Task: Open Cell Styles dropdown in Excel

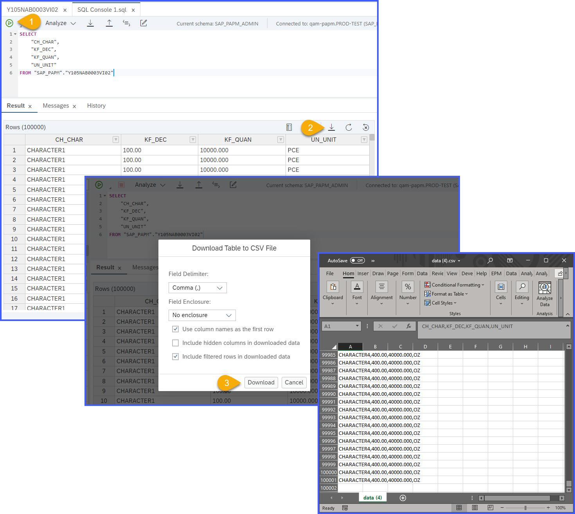Action: click(441, 303)
